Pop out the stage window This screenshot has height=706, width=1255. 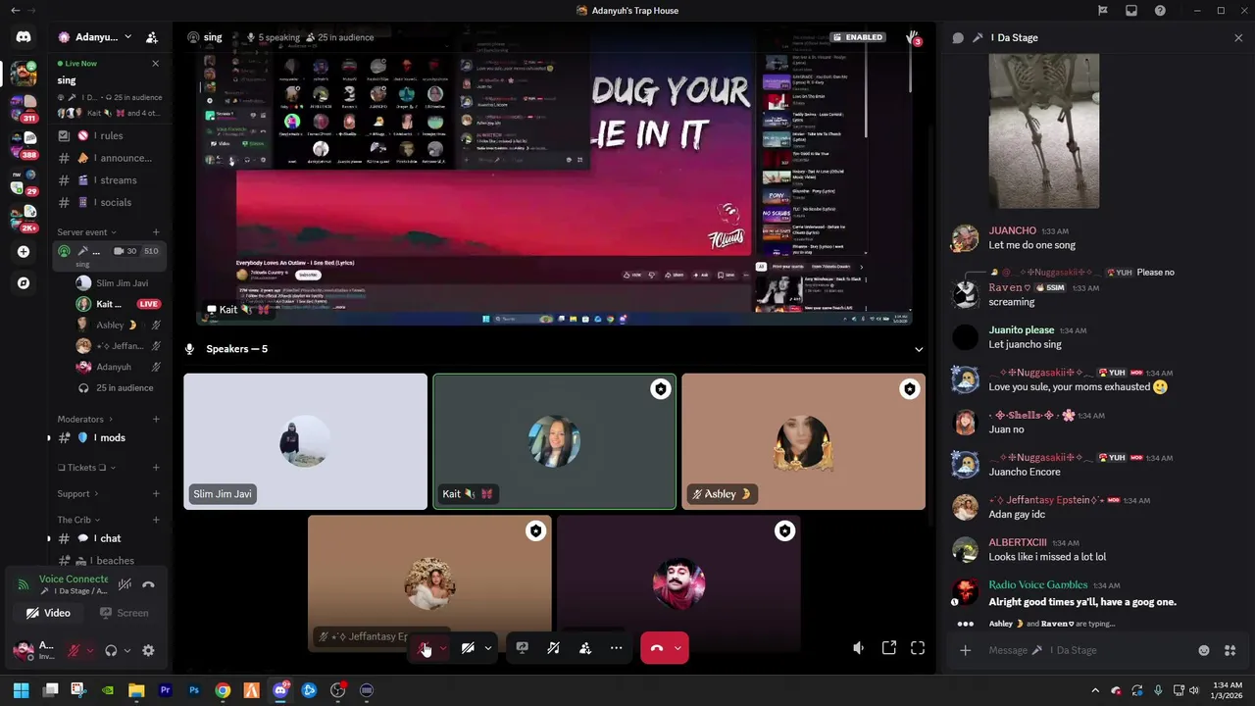(x=889, y=648)
